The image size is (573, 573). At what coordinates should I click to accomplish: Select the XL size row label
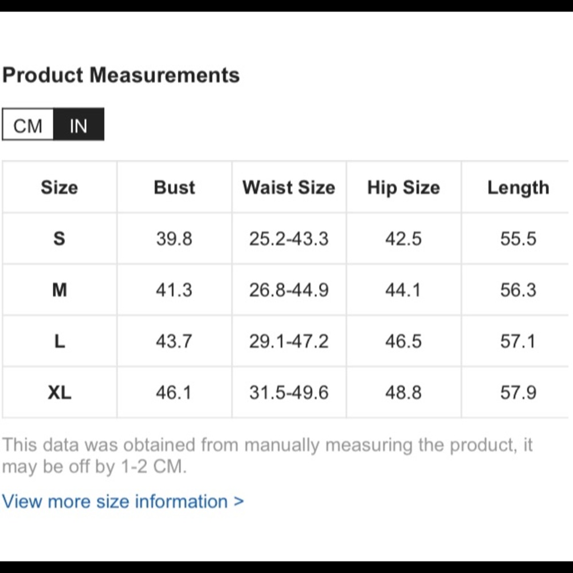point(60,393)
